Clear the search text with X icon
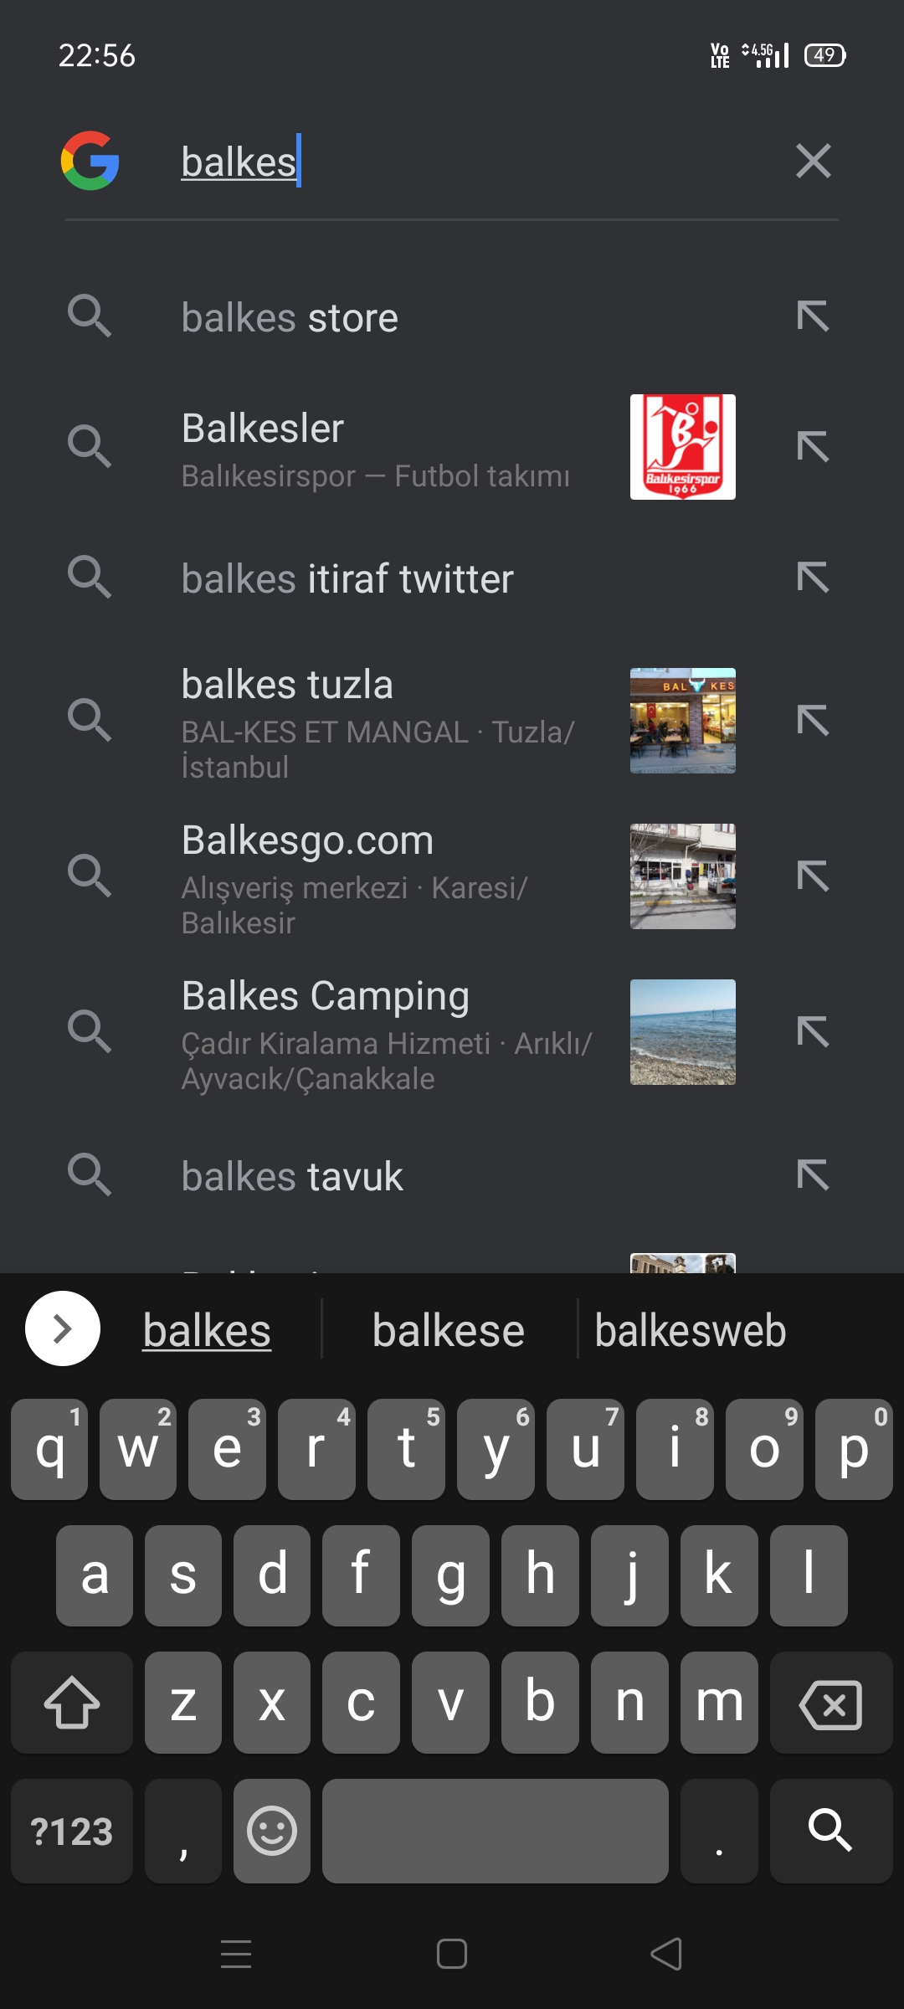The width and height of the screenshot is (904, 2009). click(x=813, y=161)
